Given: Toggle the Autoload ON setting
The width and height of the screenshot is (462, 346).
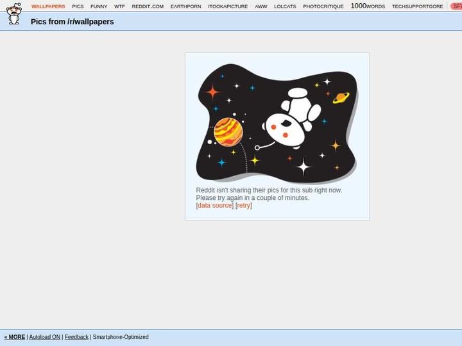Looking at the screenshot, I should (x=44, y=337).
